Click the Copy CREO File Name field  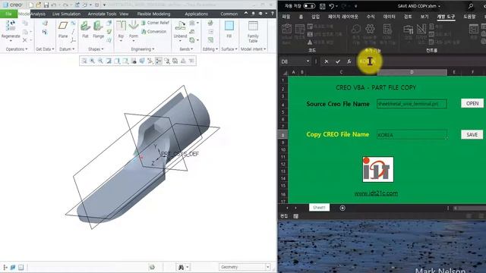point(412,135)
